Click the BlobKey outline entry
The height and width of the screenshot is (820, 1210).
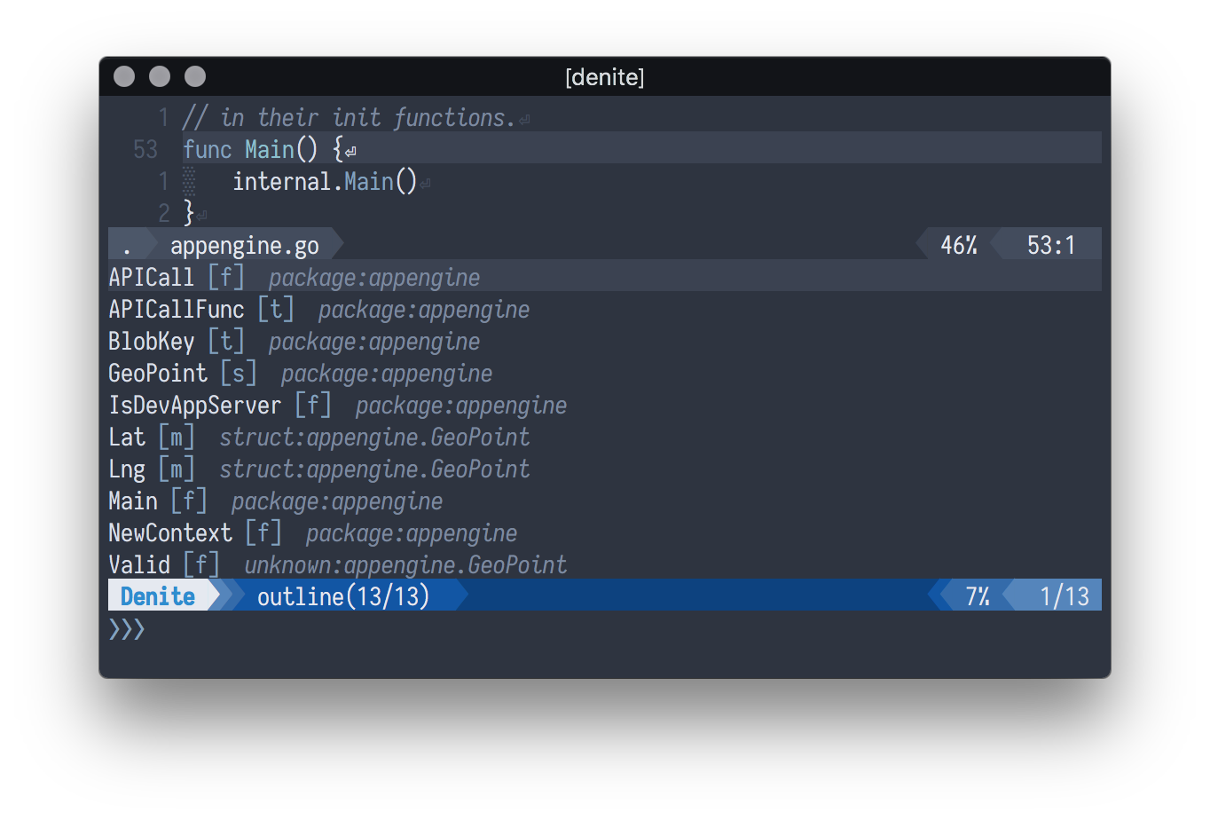coord(151,341)
